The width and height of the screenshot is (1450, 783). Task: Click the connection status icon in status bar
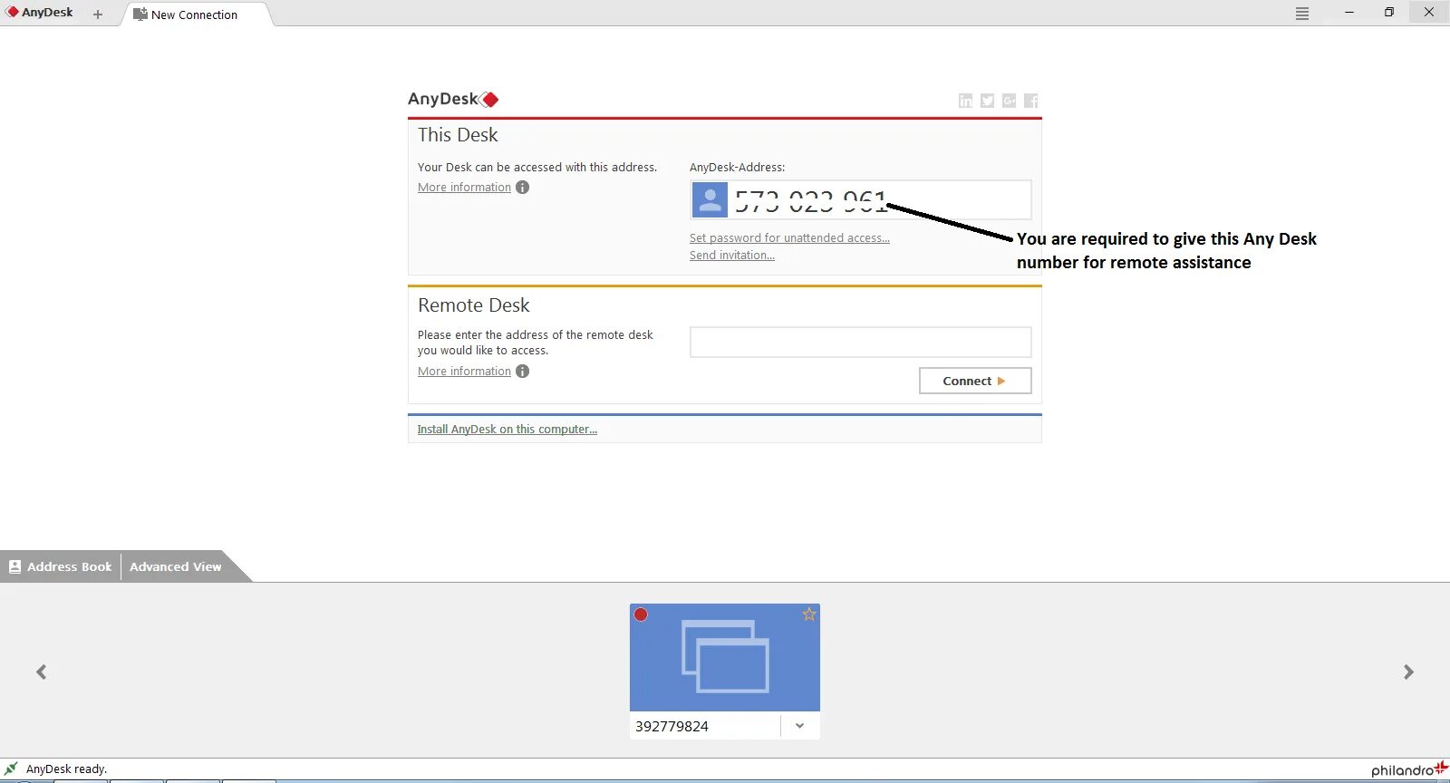tap(11, 768)
